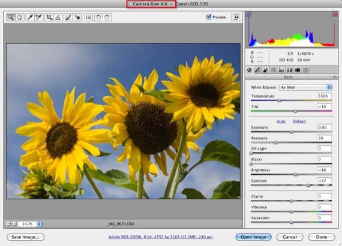Rotate image 90° clockwise
Screen dimensions: 342x246
(107, 17)
